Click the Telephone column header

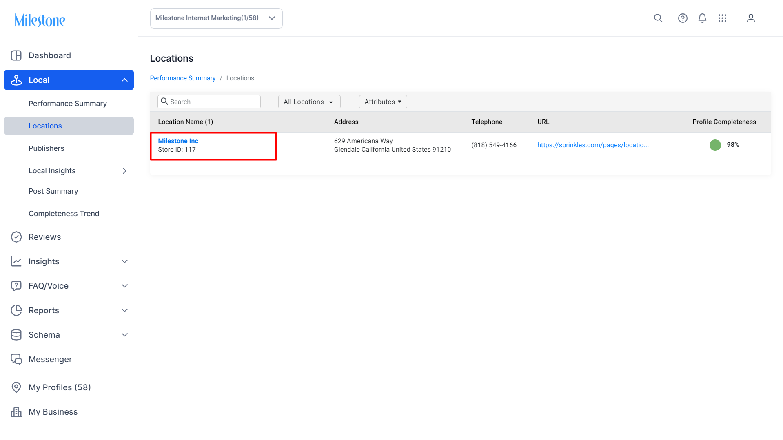[x=487, y=122]
